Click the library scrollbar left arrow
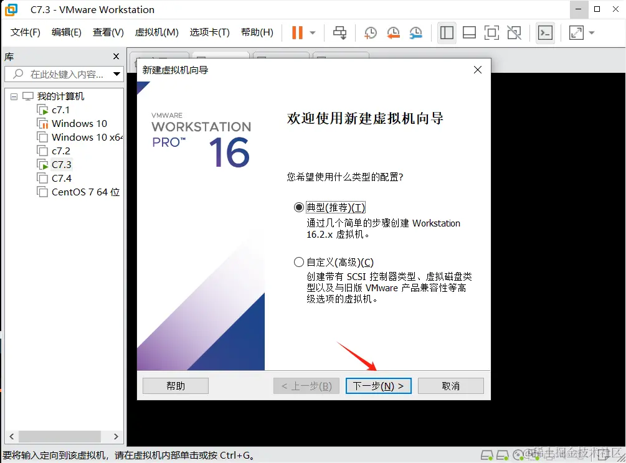The image size is (626, 463). coord(12,436)
